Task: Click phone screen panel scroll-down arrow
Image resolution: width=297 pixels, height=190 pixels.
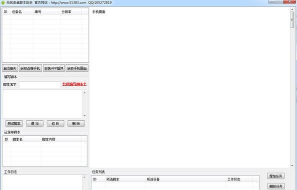Action: click(x=292, y=166)
